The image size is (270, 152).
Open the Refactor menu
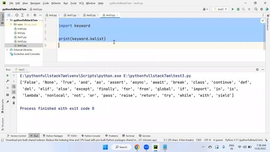pyautogui.click(x=56, y=3)
